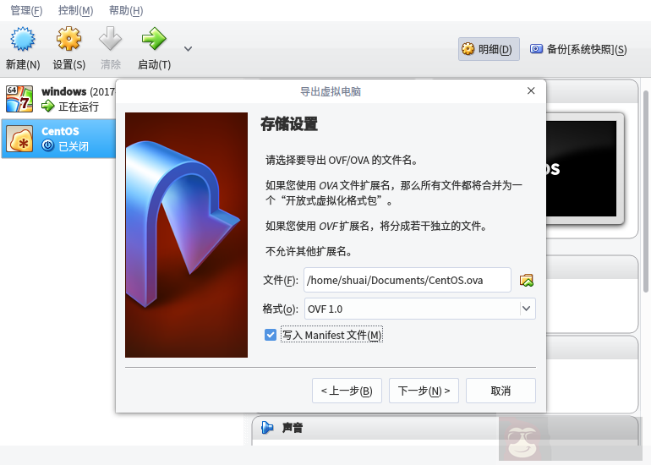Switch to Details (明细) view button
This screenshot has width=651, height=465.
489,49
